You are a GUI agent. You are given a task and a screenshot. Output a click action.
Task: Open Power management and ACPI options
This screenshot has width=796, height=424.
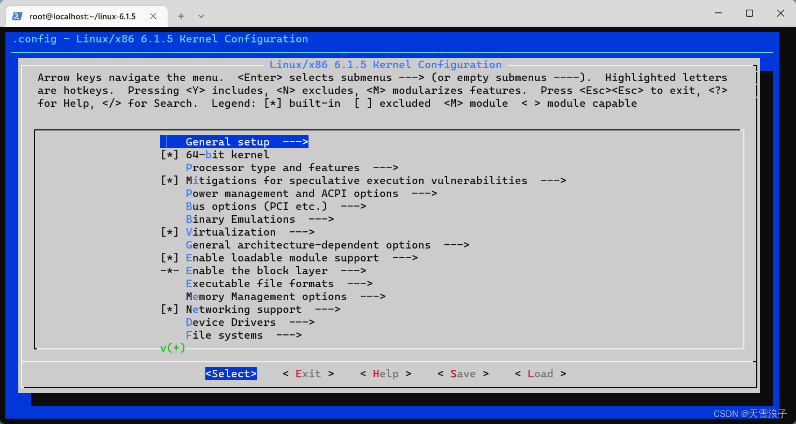point(311,193)
